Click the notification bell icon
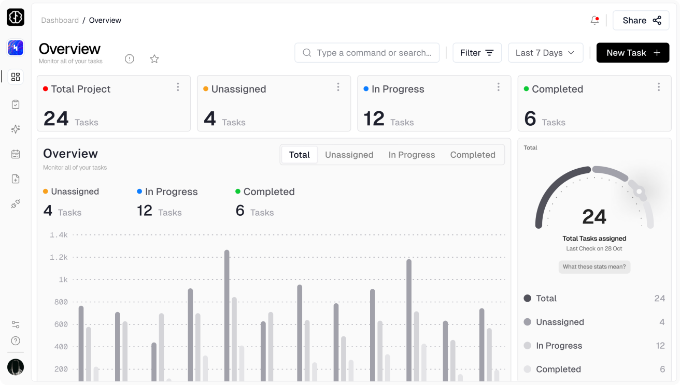 point(594,20)
